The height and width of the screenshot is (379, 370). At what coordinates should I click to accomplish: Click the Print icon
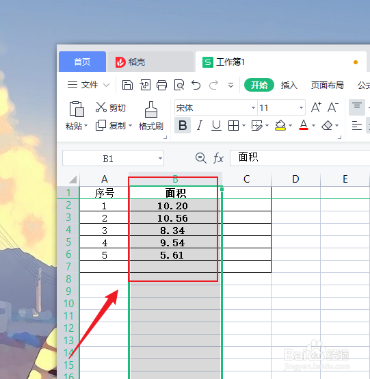point(161,85)
